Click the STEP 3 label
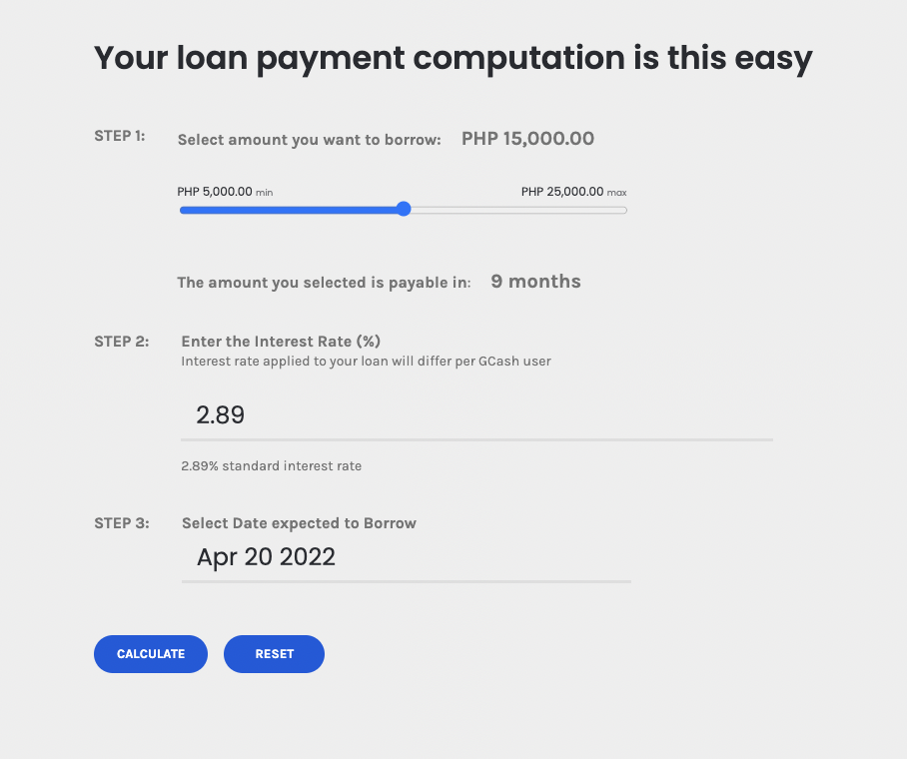The image size is (907, 759). pos(119,522)
